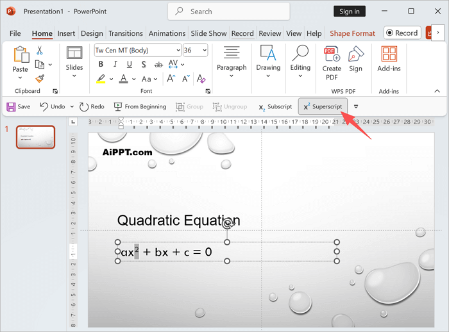449x332 pixels.
Task: Toggle Superscript in quick access toolbar
Action: 323,107
